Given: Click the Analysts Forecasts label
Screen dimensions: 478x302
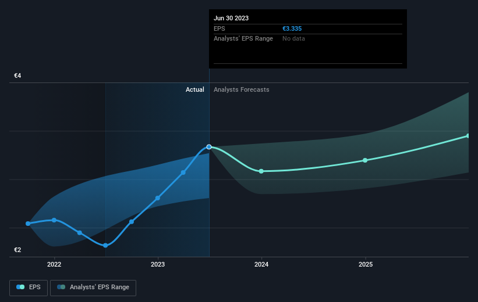Looking at the screenshot, I should [242, 89].
